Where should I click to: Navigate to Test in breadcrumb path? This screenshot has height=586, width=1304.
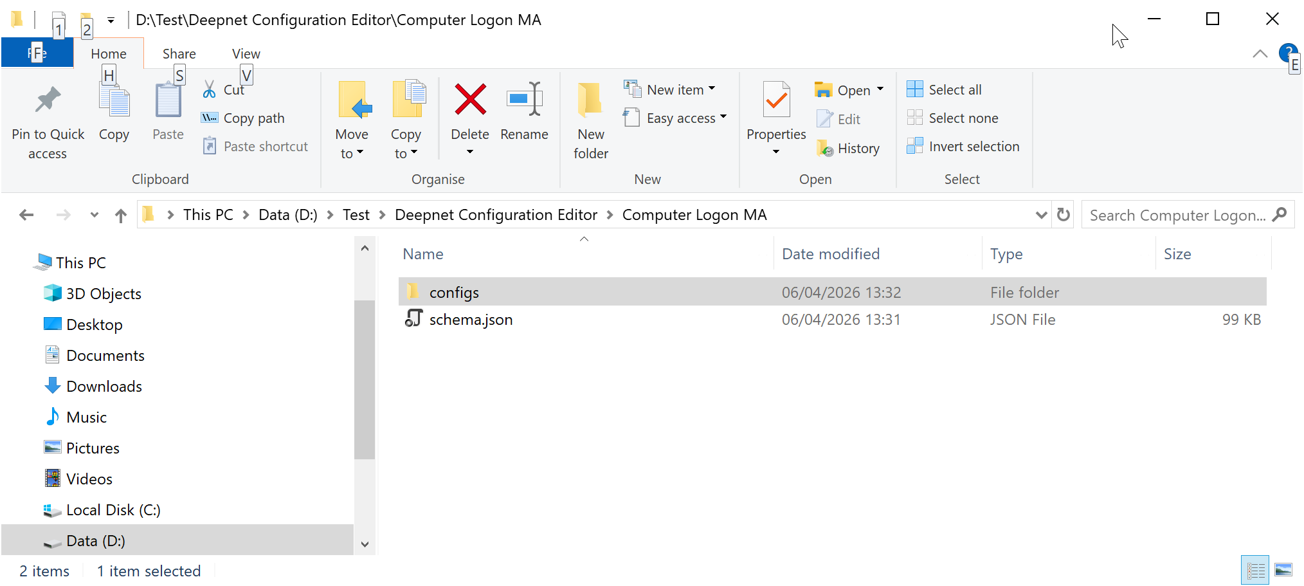356,215
